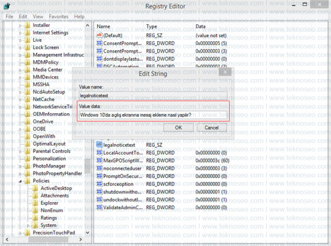Expand the OOBE tree node
This screenshot has height=246, width=331.
click(x=21, y=129)
